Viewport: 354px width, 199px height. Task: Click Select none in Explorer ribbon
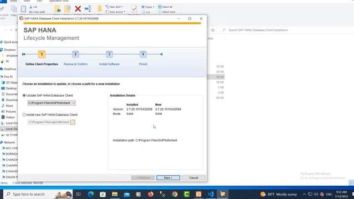point(166,12)
